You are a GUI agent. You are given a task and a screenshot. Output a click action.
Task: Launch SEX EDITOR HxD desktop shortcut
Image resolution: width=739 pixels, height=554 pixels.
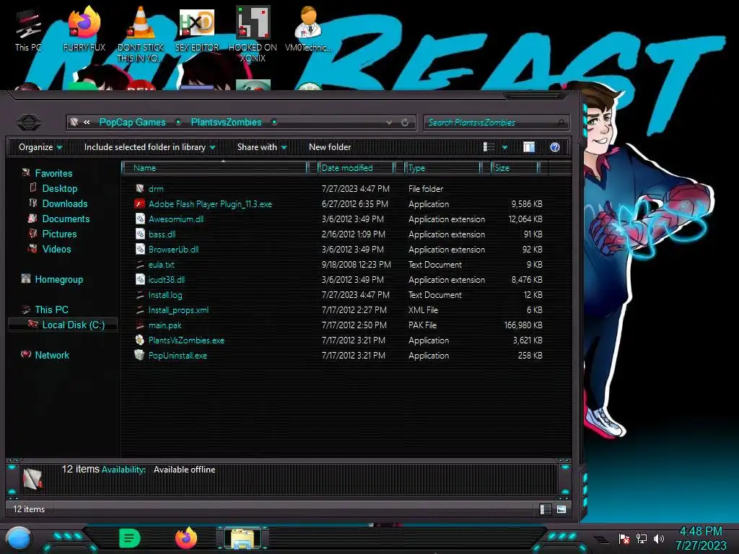[x=197, y=29]
